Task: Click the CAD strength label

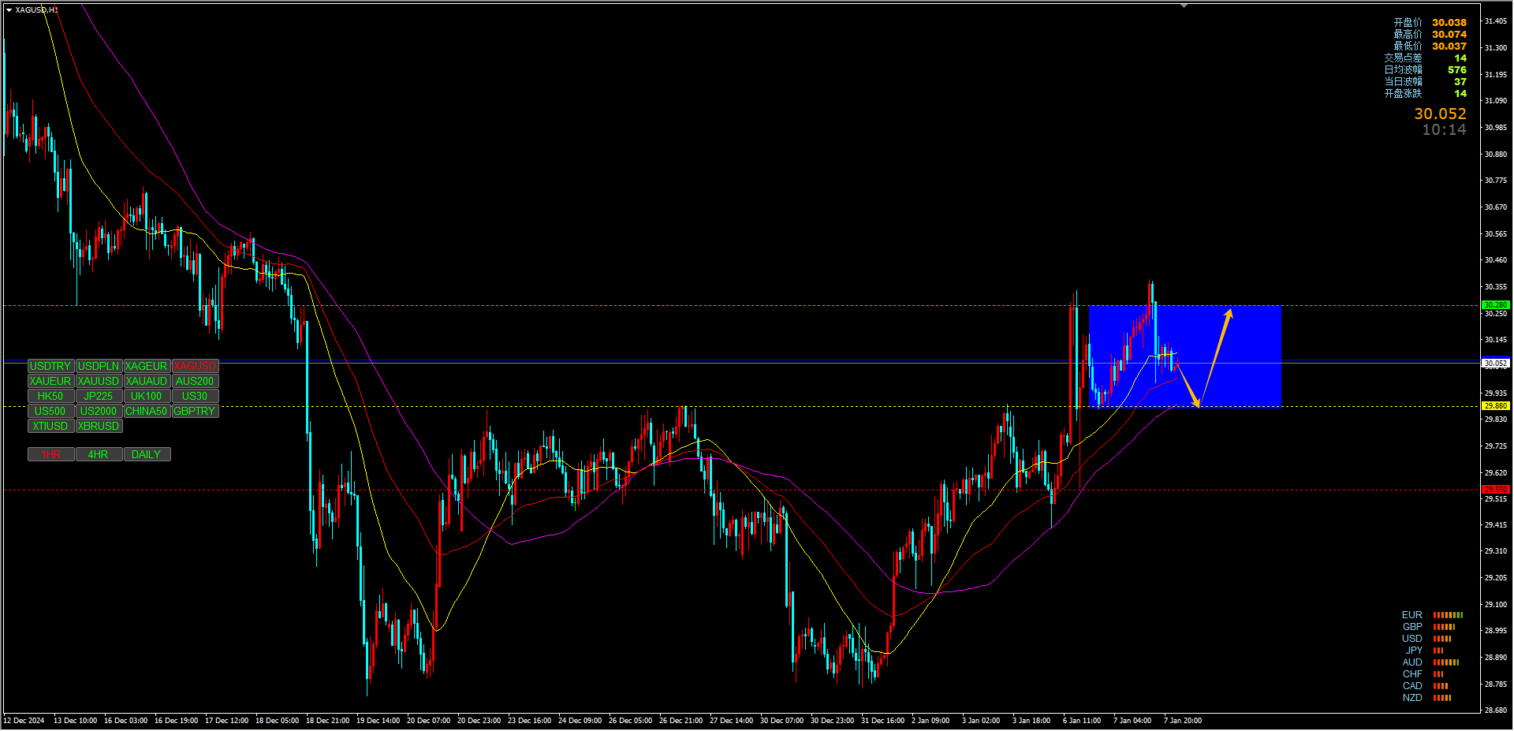Action: [x=1412, y=686]
